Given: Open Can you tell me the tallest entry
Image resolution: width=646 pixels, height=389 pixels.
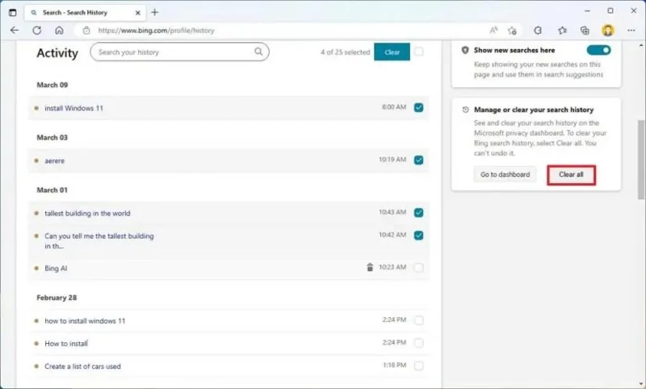Looking at the screenshot, I should click(99, 241).
